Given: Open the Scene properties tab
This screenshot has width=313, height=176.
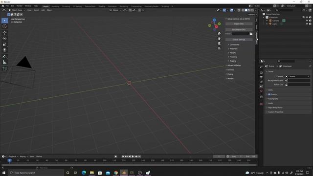Looking at the screenshot, I should [261, 87].
